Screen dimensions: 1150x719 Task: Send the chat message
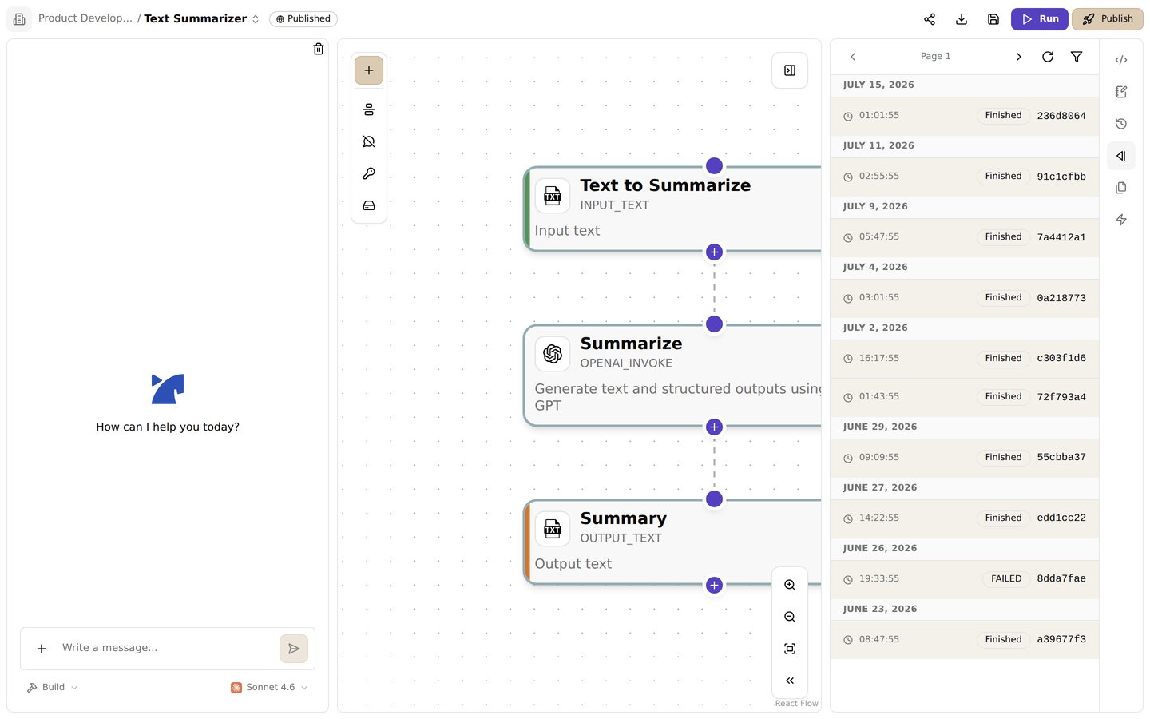pyautogui.click(x=294, y=649)
